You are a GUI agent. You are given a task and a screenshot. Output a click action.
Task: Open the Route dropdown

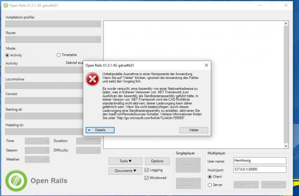click(x=53, y=40)
